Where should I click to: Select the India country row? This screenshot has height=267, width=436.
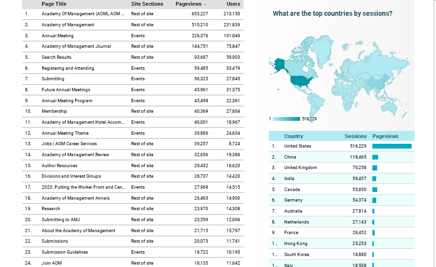click(341, 179)
